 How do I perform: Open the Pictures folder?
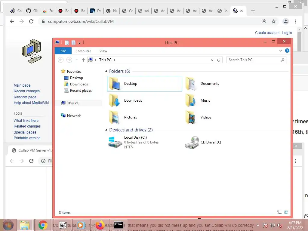click(x=123, y=117)
